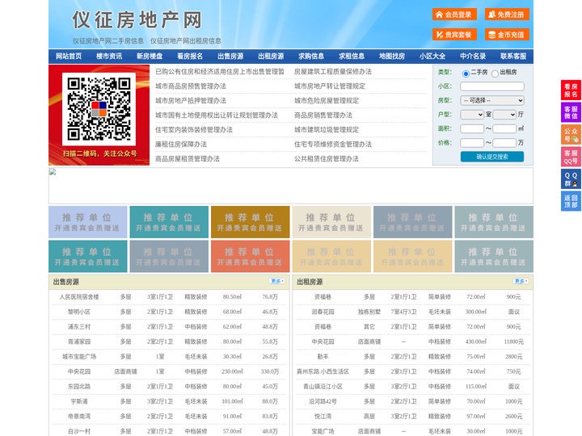
Task: Click 仪征房地产网 site logo title
Action: [x=137, y=19]
